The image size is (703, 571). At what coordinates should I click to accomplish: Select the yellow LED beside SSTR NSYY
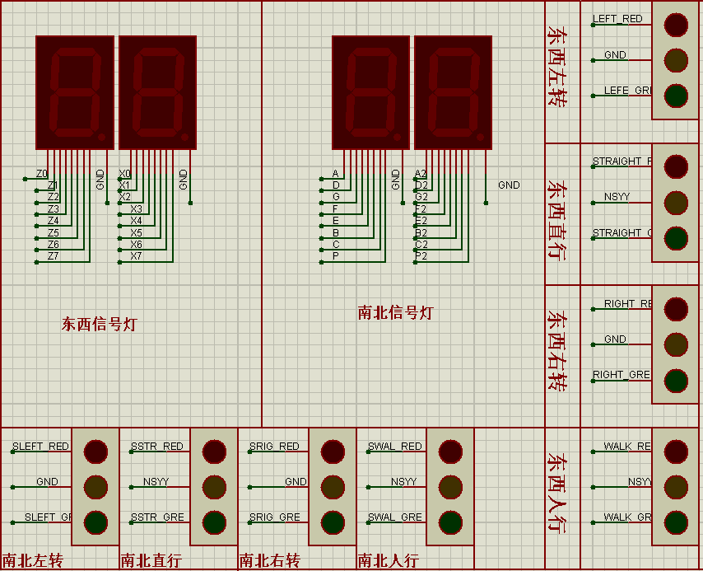pyautogui.click(x=214, y=487)
